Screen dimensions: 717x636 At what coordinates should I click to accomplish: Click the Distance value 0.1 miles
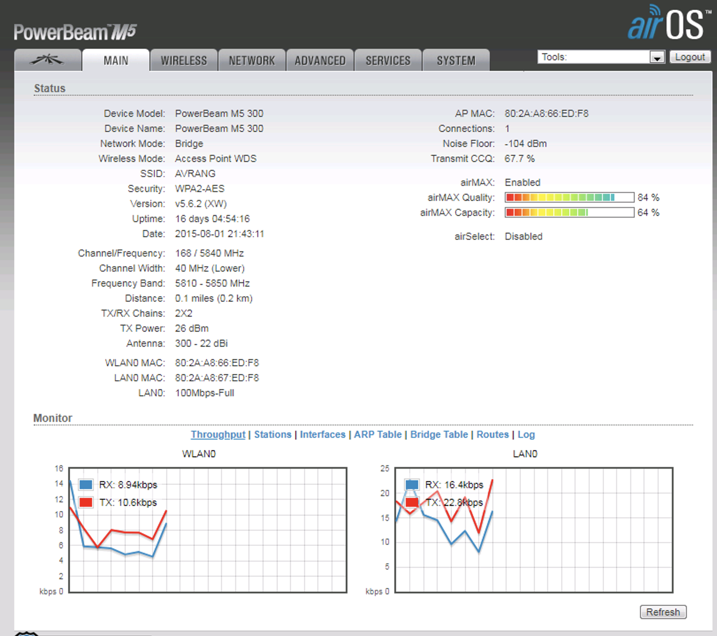coord(195,298)
